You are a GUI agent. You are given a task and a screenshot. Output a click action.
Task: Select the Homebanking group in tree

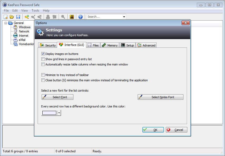26,44
